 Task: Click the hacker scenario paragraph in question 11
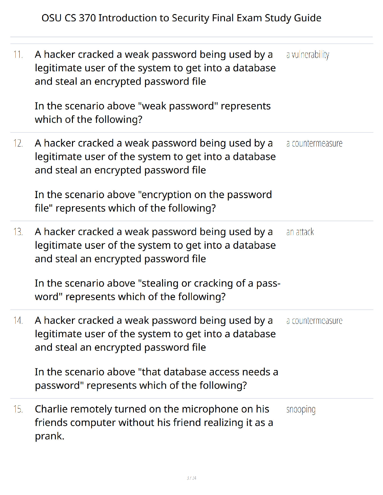pos(155,68)
